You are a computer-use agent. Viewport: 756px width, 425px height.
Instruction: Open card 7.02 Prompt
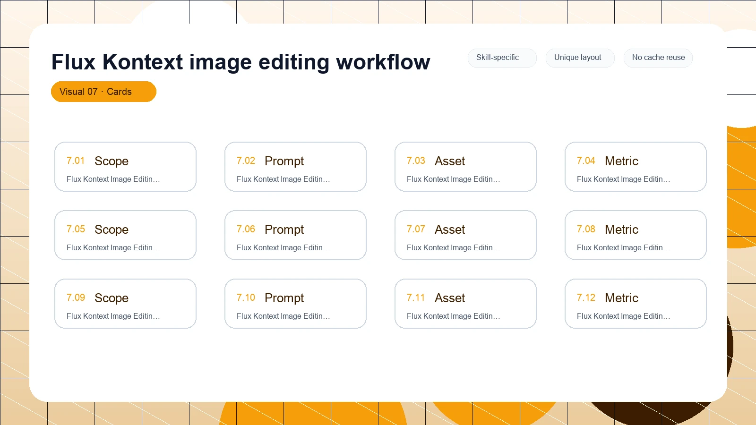click(x=295, y=167)
